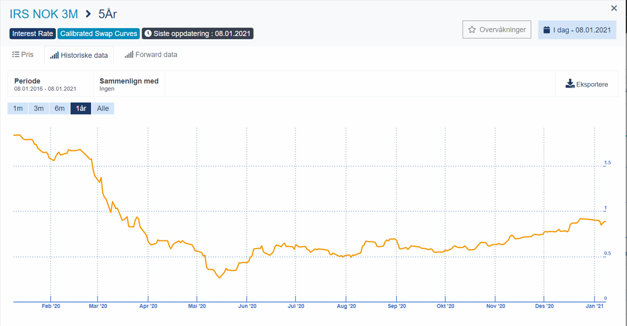
Task: Switch to the Historiske data tab
Action: tap(79, 55)
